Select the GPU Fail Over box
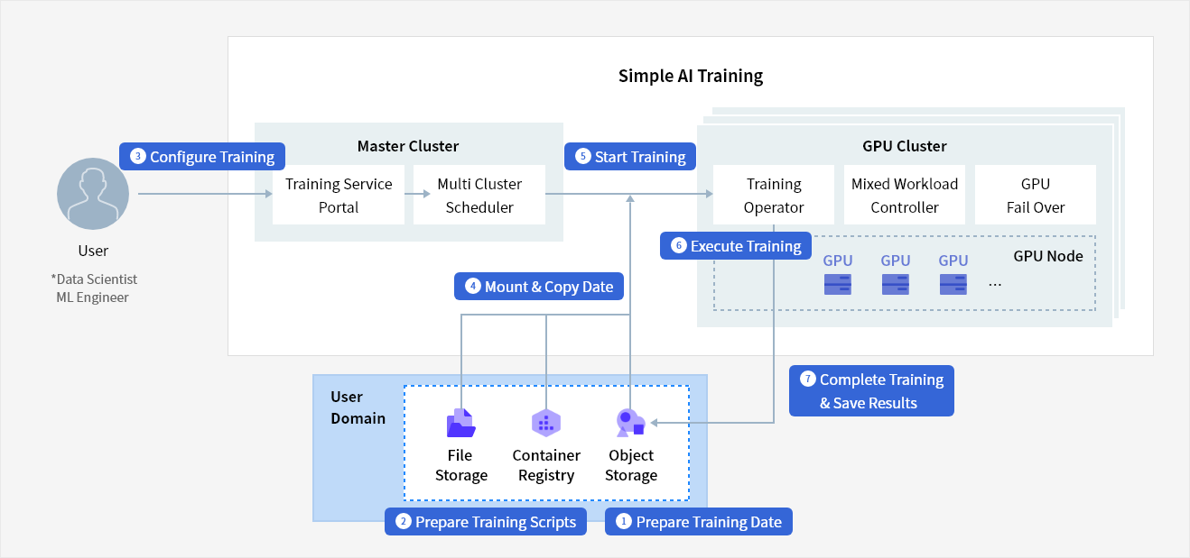The height and width of the screenshot is (558, 1190). (x=1036, y=195)
